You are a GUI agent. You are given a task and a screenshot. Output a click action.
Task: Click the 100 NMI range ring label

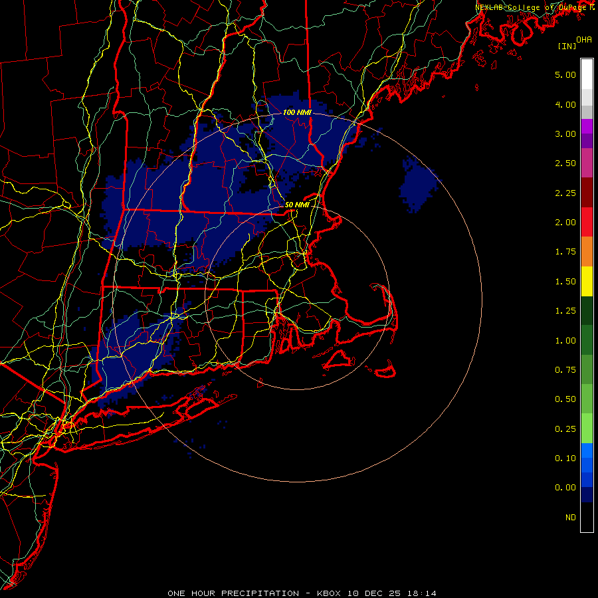pyautogui.click(x=297, y=112)
